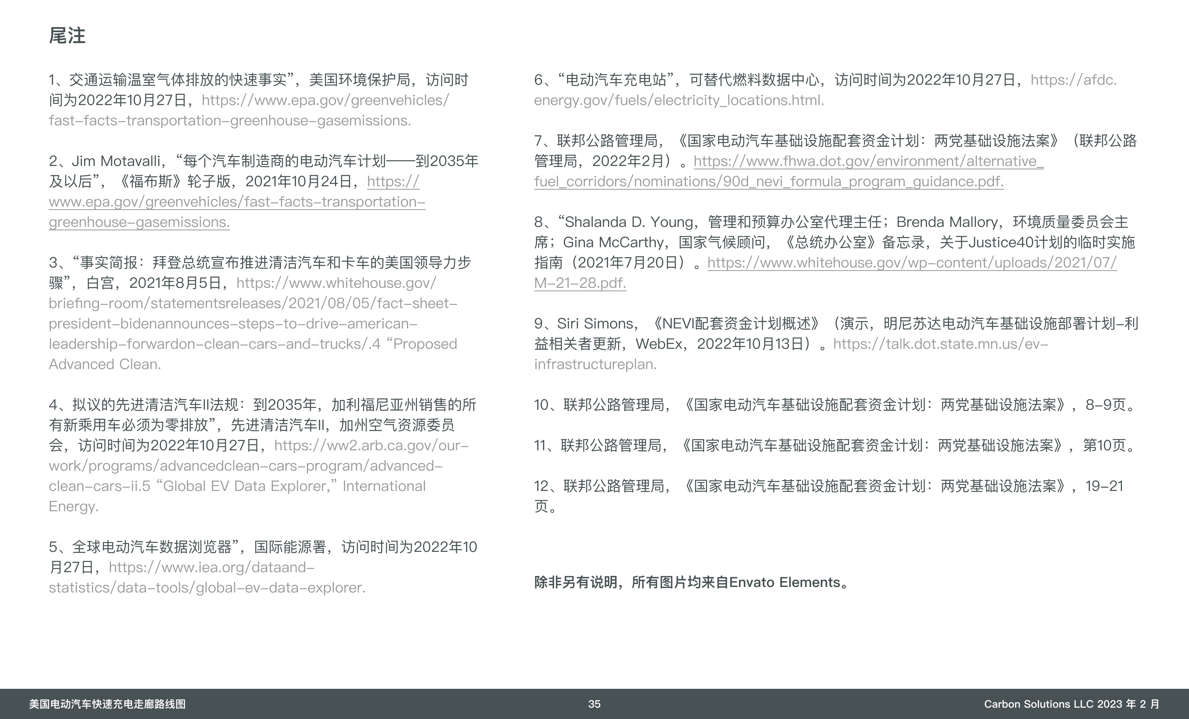
Task: Click the Envato Elements image credit note
Action: tap(691, 583)
